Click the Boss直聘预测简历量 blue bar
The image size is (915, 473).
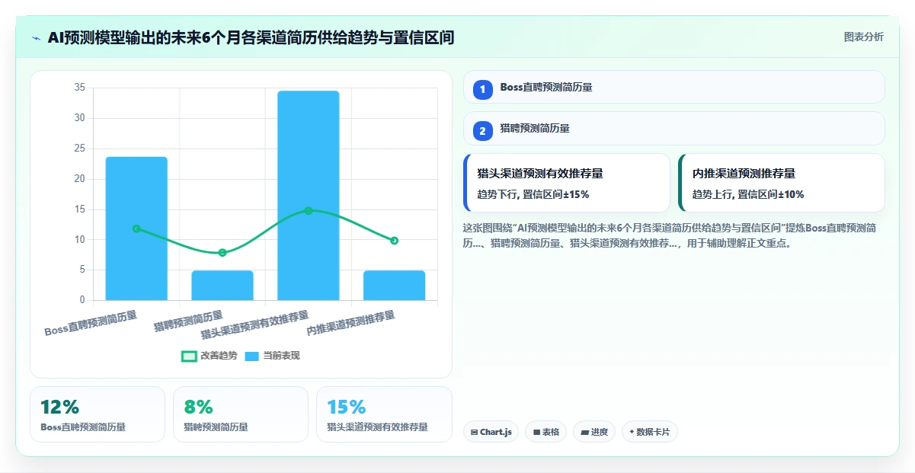click(136, 229)
